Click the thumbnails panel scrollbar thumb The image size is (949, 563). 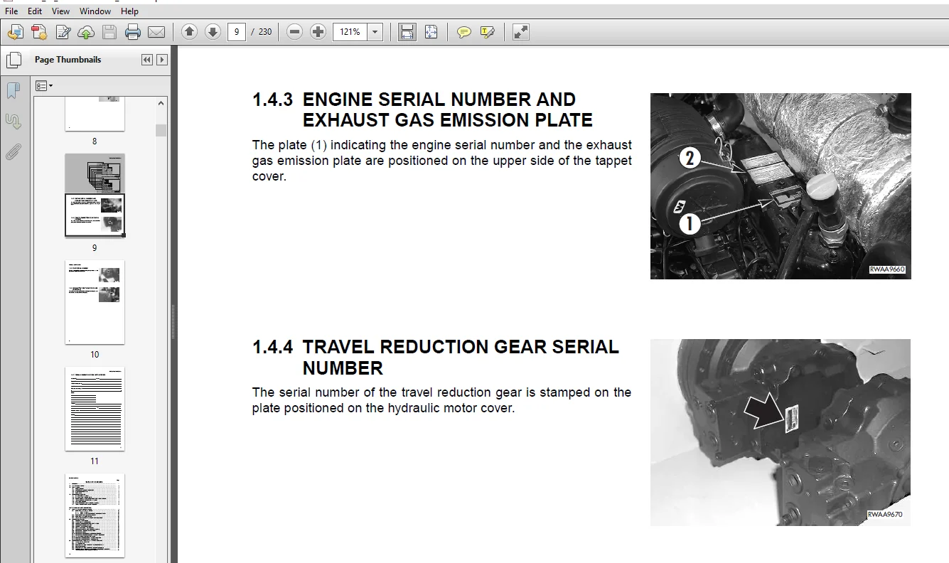pyautogui.click(x=161, y=130)
